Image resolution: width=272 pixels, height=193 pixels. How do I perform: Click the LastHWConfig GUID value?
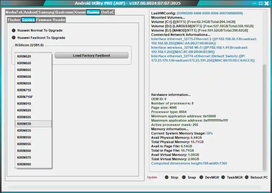tap(210, 13)
